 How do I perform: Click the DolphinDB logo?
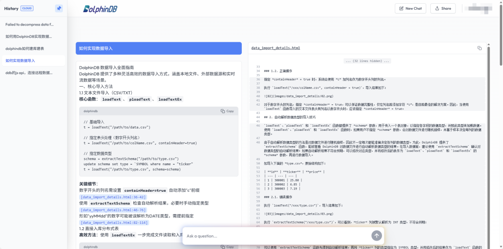(100, 9)
